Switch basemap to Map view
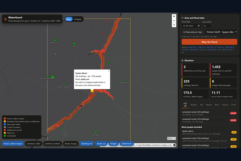241x161 pixels. (69, 19)
